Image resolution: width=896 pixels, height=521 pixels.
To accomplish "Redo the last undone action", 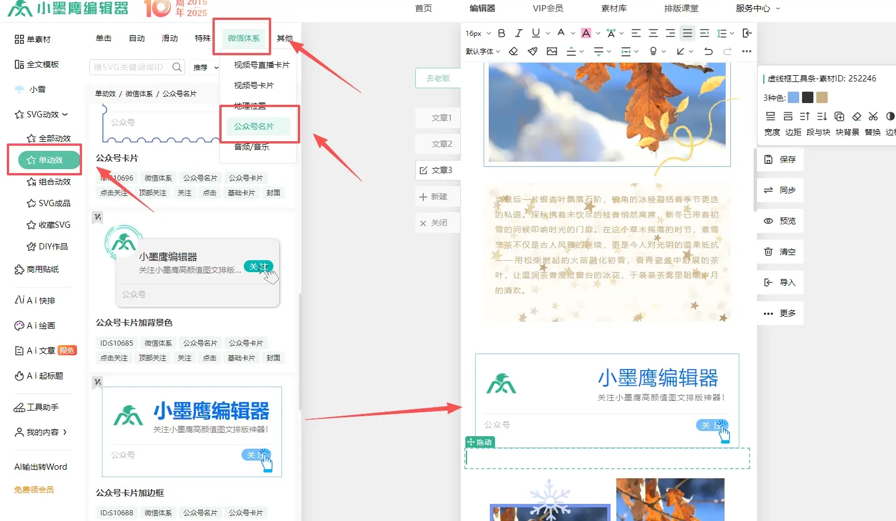I will coord(727,51).
